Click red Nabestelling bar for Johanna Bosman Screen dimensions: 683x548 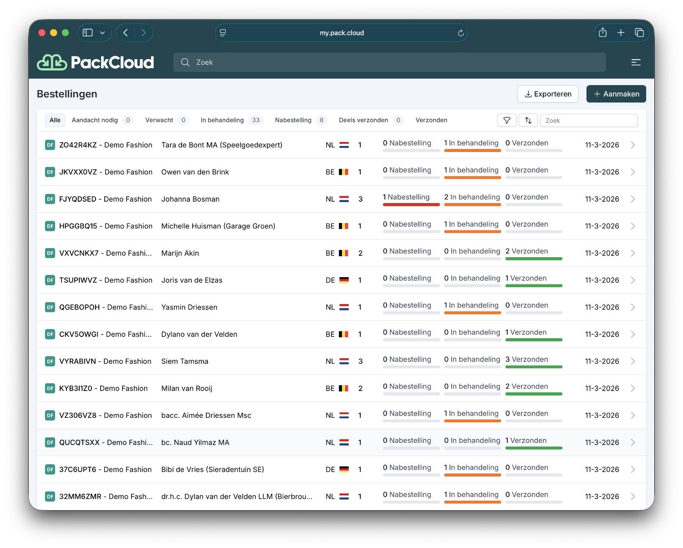pyautogui.click(x=411, y=205)
